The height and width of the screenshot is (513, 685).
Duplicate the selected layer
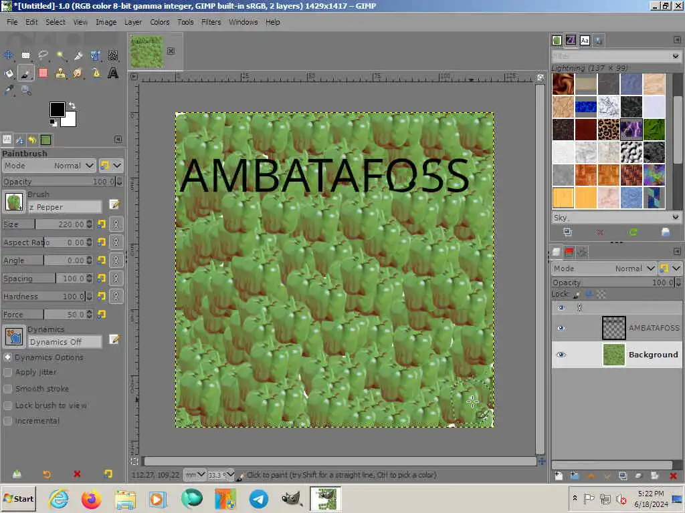623,476
